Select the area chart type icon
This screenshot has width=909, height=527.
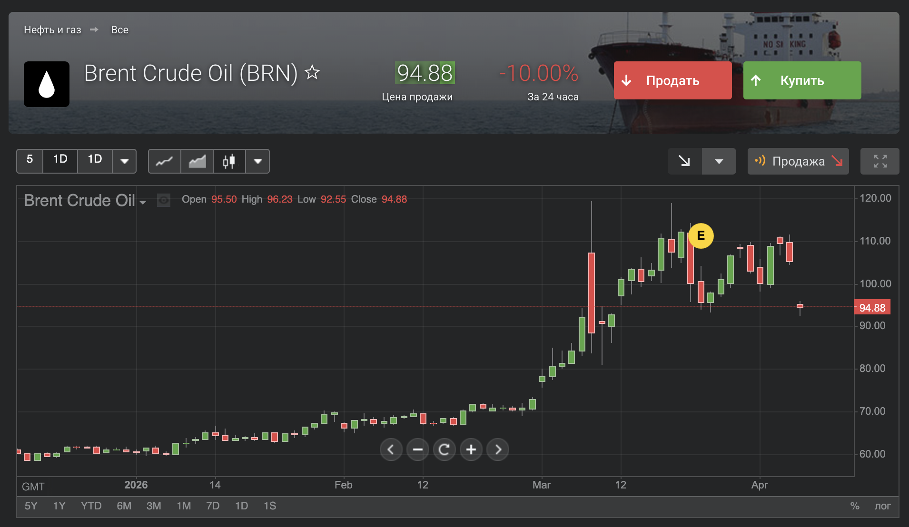click(x=197, y=161)
